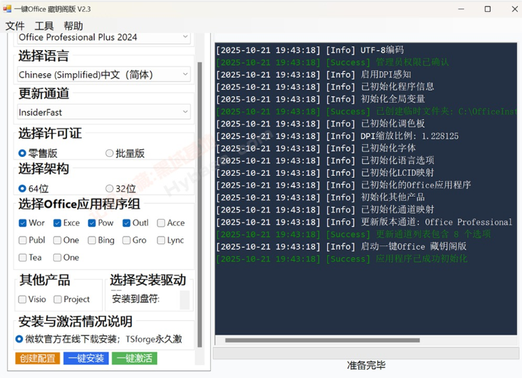522x378 pixels.
Task: Click the 更新通道 section heading
Action: click(43, 93)
